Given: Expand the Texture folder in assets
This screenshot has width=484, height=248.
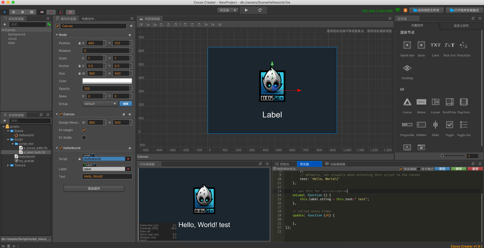Looking at the screenshot, I should 8,165.
